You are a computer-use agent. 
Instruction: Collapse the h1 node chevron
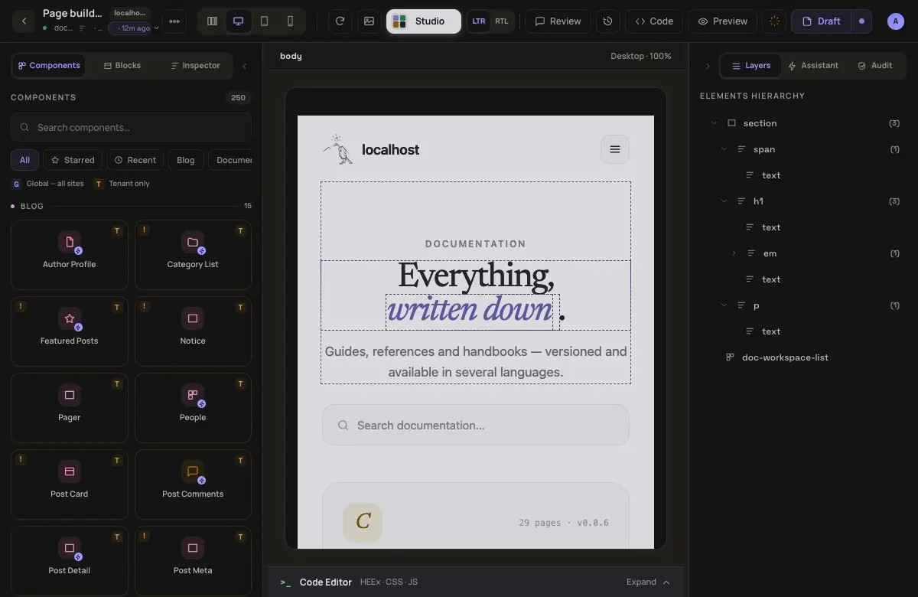pos(724,201)
